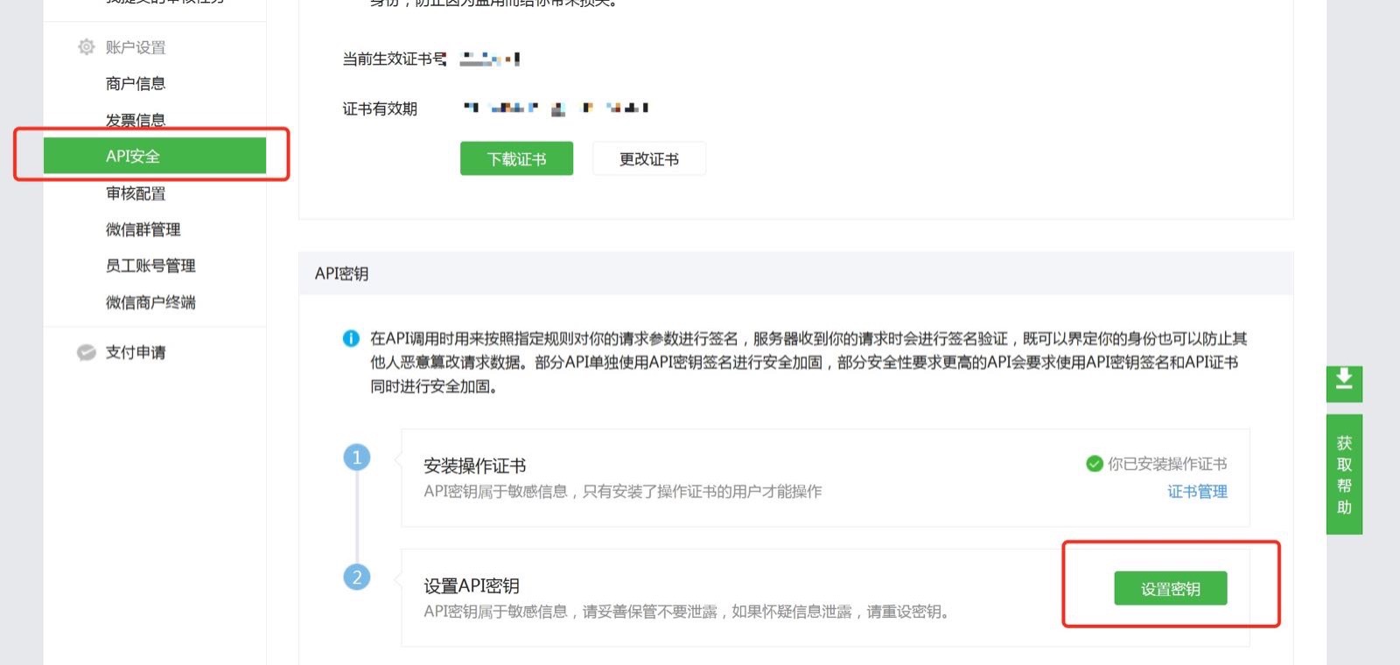
Task: Click the payment application chat bubble icon
Action: coord(86,353)
